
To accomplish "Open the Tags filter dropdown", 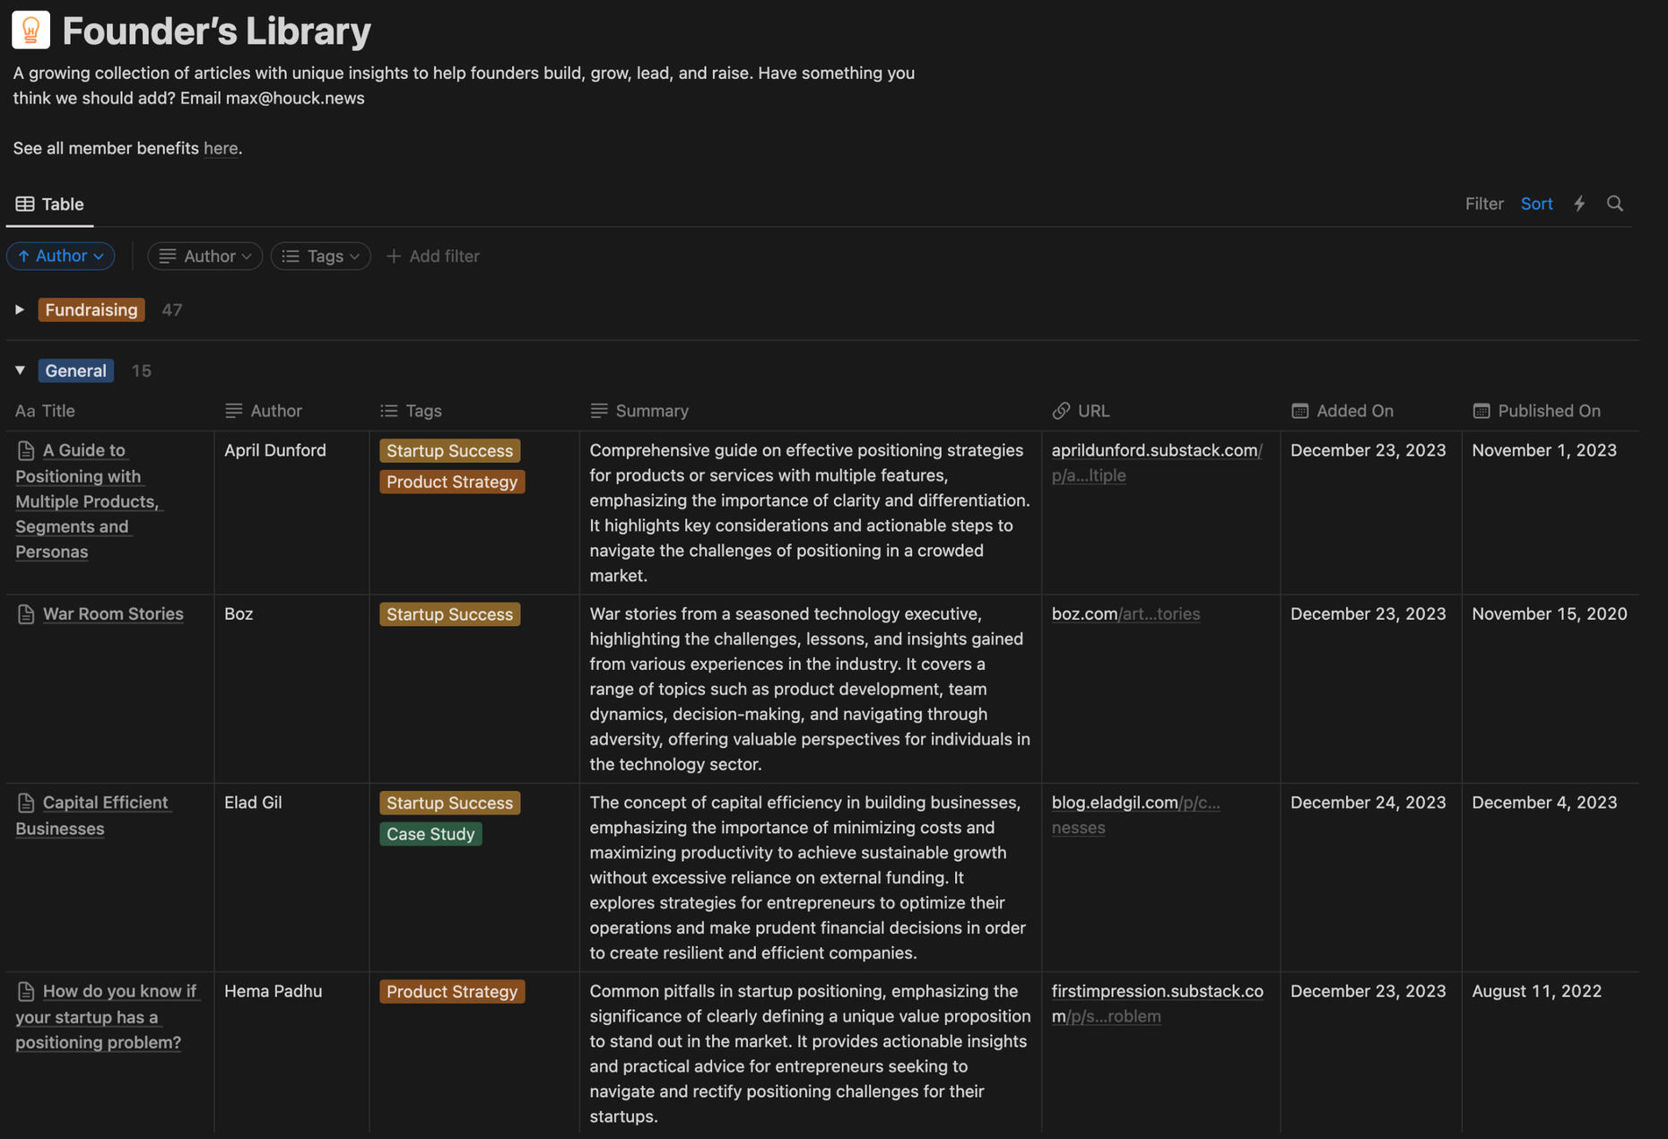I will click(321, 256).
